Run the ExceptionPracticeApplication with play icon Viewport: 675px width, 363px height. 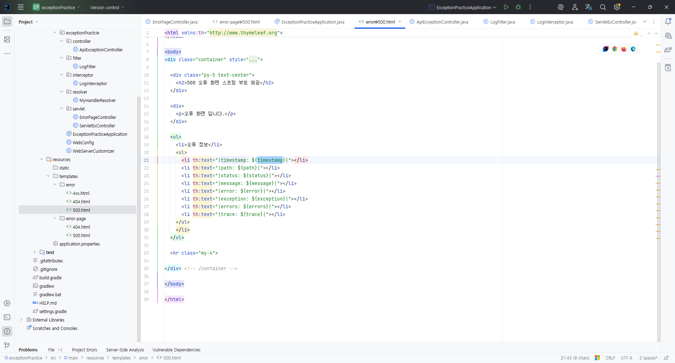pyautogui.click(x=506, y=7)
